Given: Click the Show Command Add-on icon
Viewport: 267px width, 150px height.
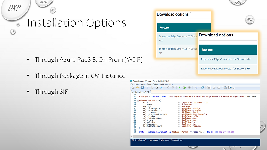Looking at the screenshot, I should pyautogui.click(x=230, y=88).
